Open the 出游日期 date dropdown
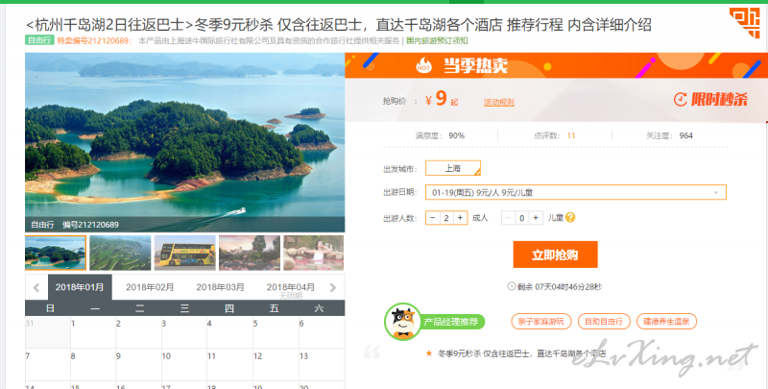The height and width of the screenshot is (389, 768). (575, 192)
